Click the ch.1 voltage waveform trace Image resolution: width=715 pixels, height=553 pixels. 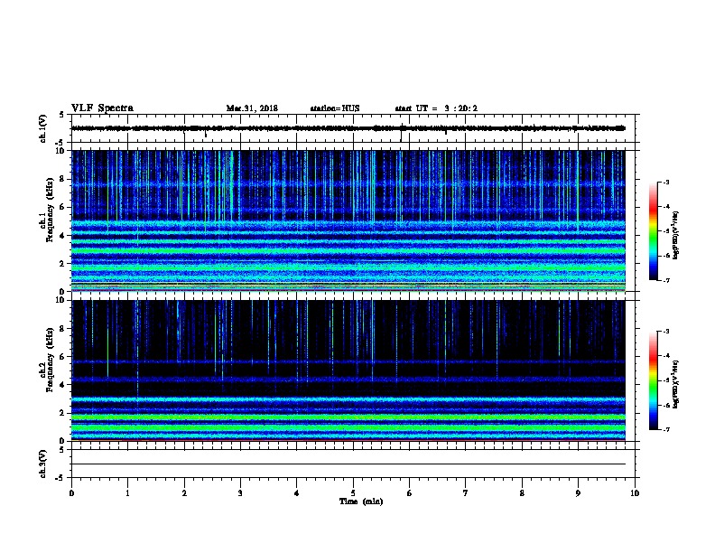click(x=348, y=128)
